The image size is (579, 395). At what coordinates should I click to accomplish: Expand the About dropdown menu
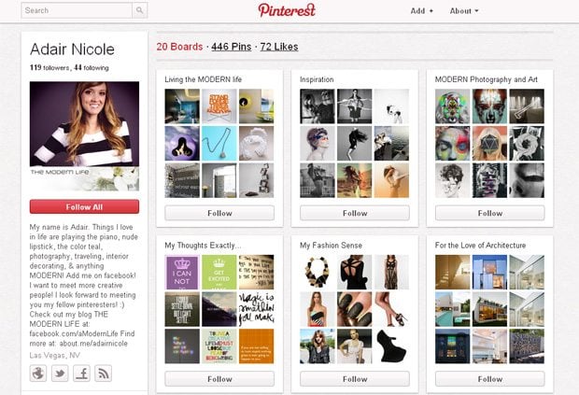(x=463, y=11)
